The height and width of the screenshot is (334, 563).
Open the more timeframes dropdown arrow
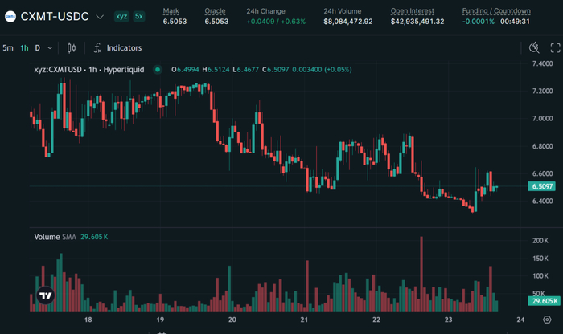click(x=50, y=47)
